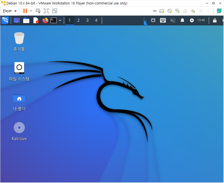Open the text editor launcher in the panel
Screen dimensions: 224x183
(x=36, y=20)
